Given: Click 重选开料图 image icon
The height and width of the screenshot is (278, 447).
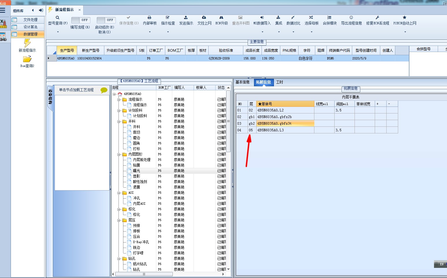Looking at the screenshot, I should point(240,18).
